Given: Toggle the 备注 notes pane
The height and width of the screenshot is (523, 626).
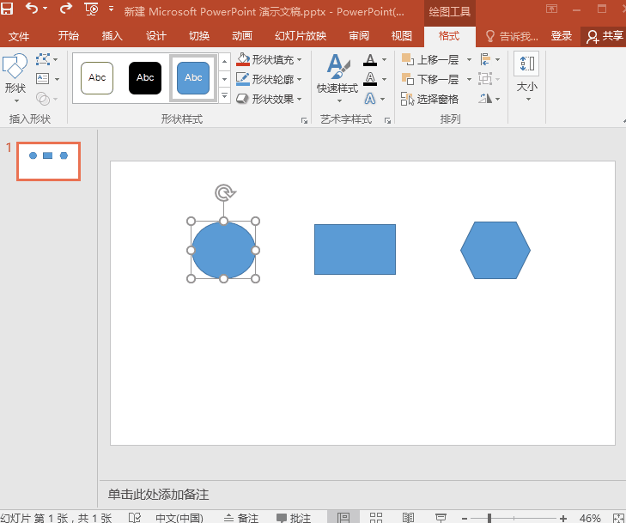Looking at the screenshot, I should point(241,518).
